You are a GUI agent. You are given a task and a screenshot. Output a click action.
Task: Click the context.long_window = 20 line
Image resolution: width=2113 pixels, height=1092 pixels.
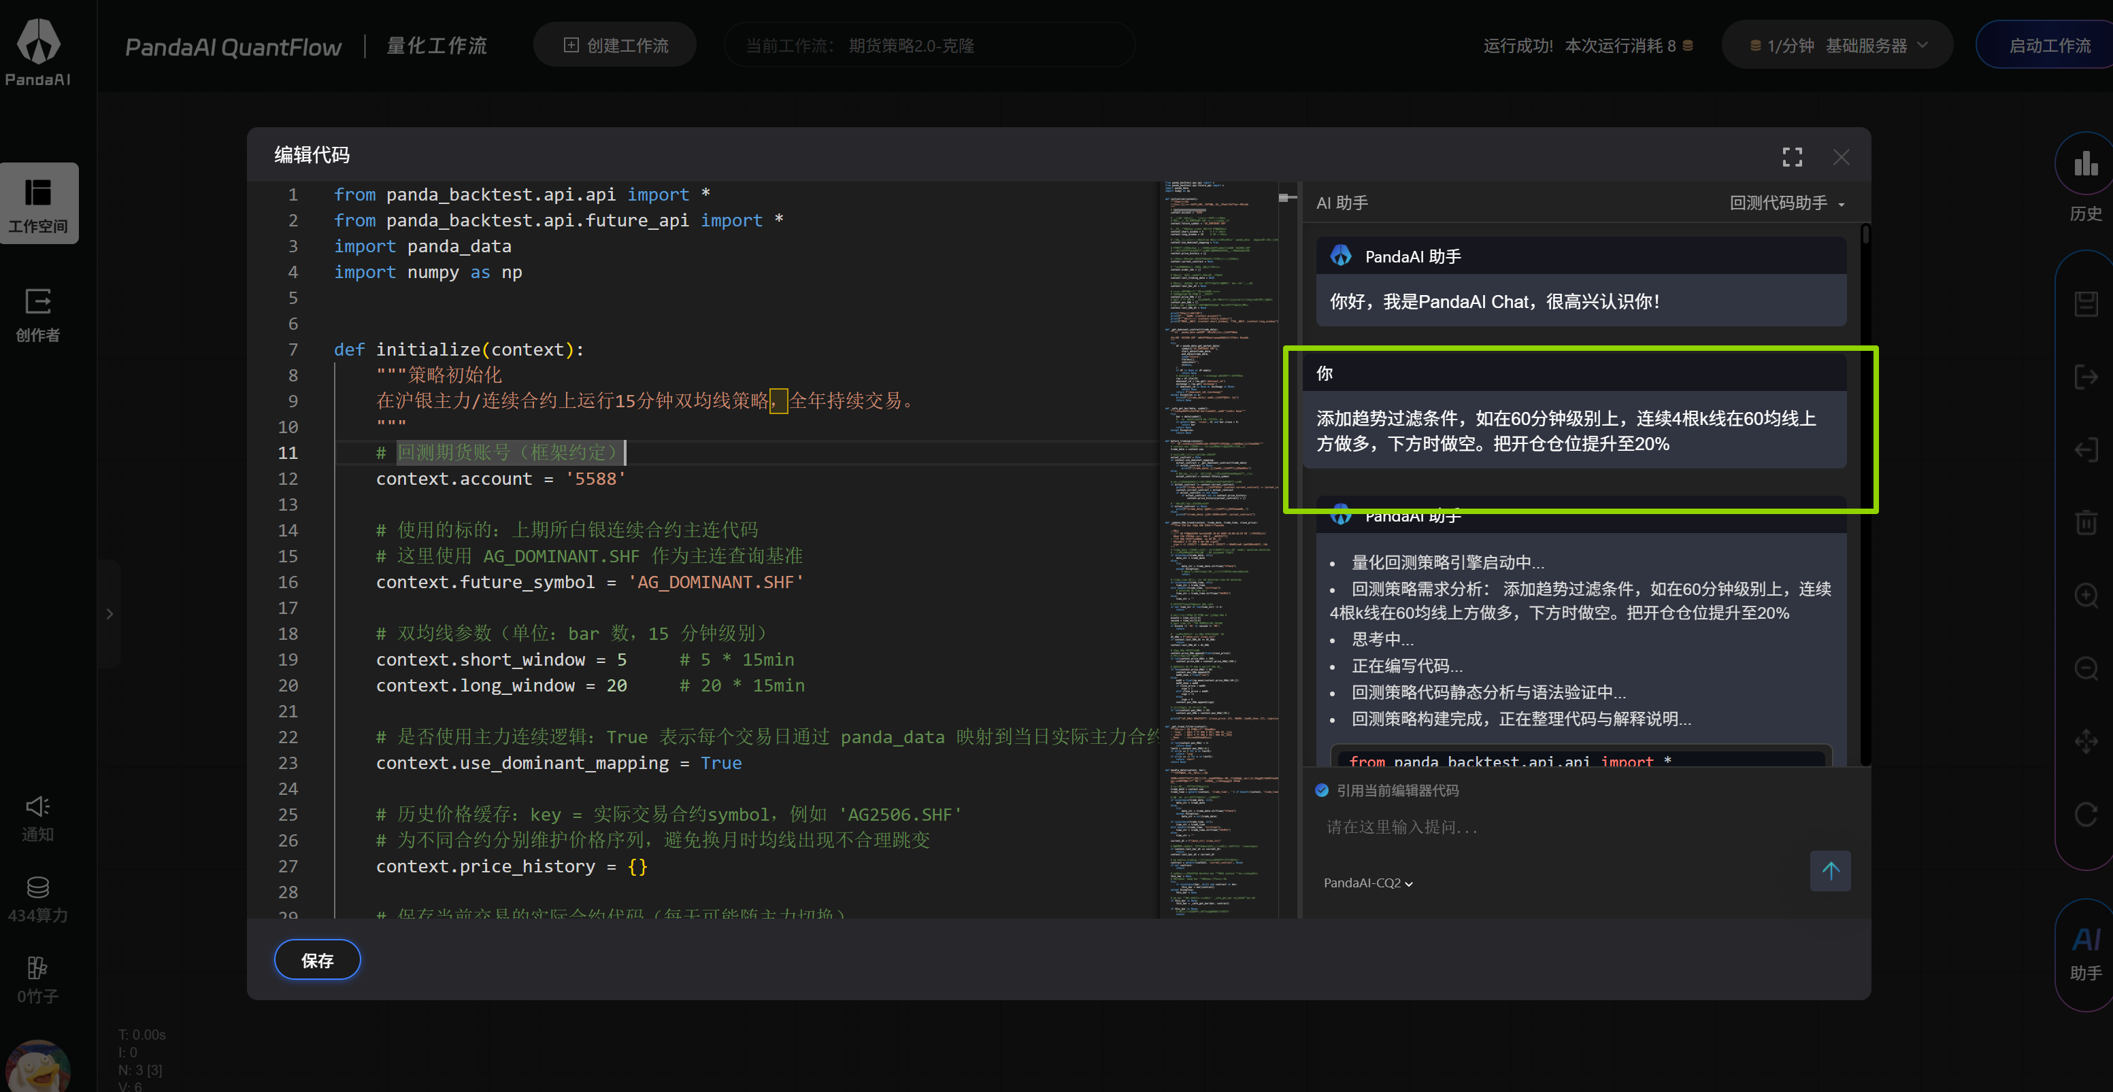pos(501,685)
